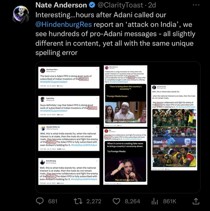Image resolution: width=210 pixels, height=211 pixels.
Task: Open the three-dot more options menu
Action: [196, 5]
